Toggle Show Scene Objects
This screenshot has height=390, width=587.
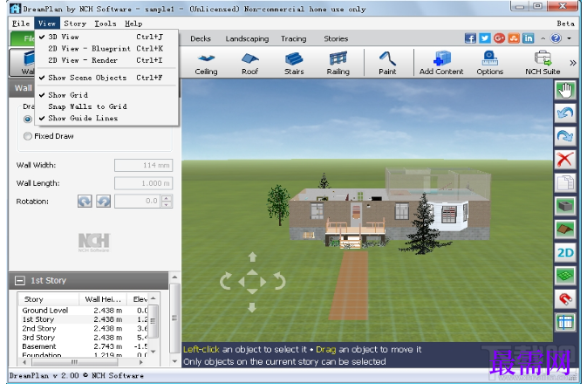(x=106, y=78)
